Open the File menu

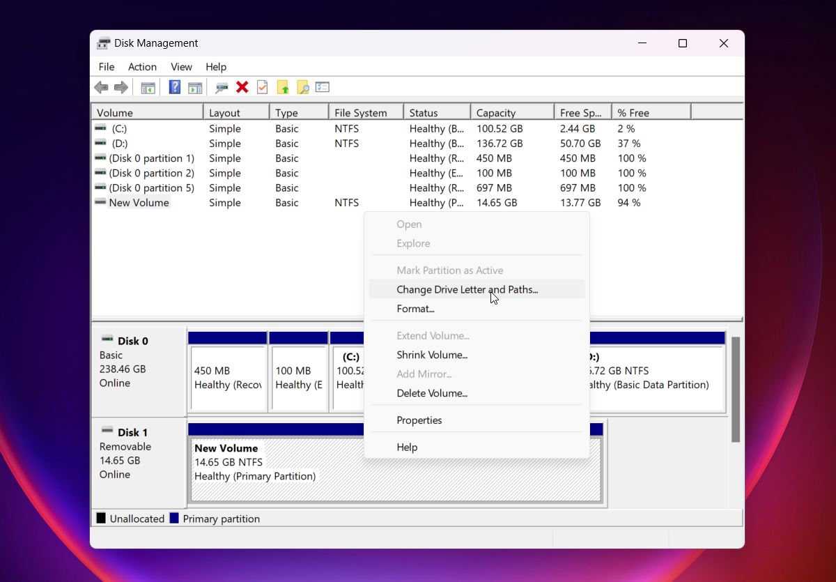[107, 67]
